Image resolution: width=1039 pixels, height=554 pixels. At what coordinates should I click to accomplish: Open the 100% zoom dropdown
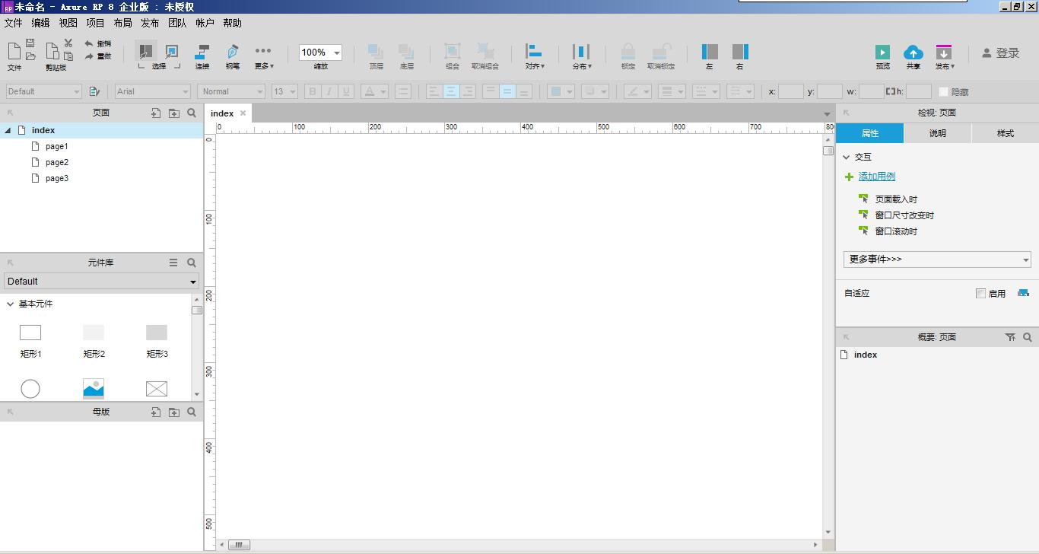tap(320, 53)
